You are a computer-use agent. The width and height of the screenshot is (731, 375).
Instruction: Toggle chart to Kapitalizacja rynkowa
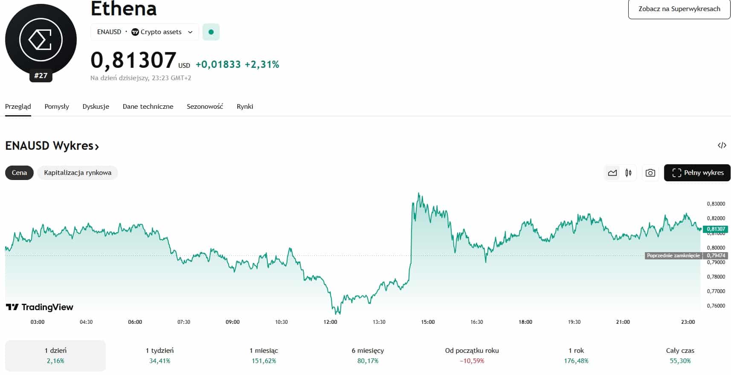78,173
